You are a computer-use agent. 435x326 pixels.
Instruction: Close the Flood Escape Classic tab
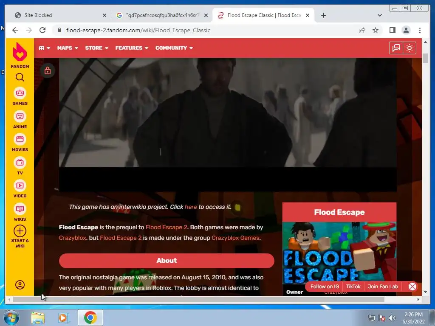coord(308,15)
